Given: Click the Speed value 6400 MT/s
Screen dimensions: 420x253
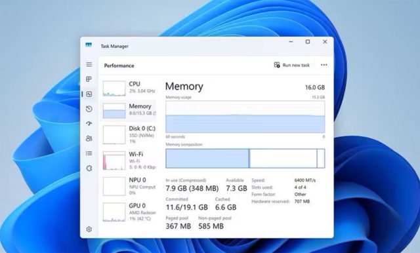Looking at the screenshot, I should point(304,180).
